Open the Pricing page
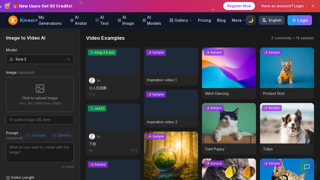Image resolution: width=320 pixels, height=180 pixels. click(204, 20)
